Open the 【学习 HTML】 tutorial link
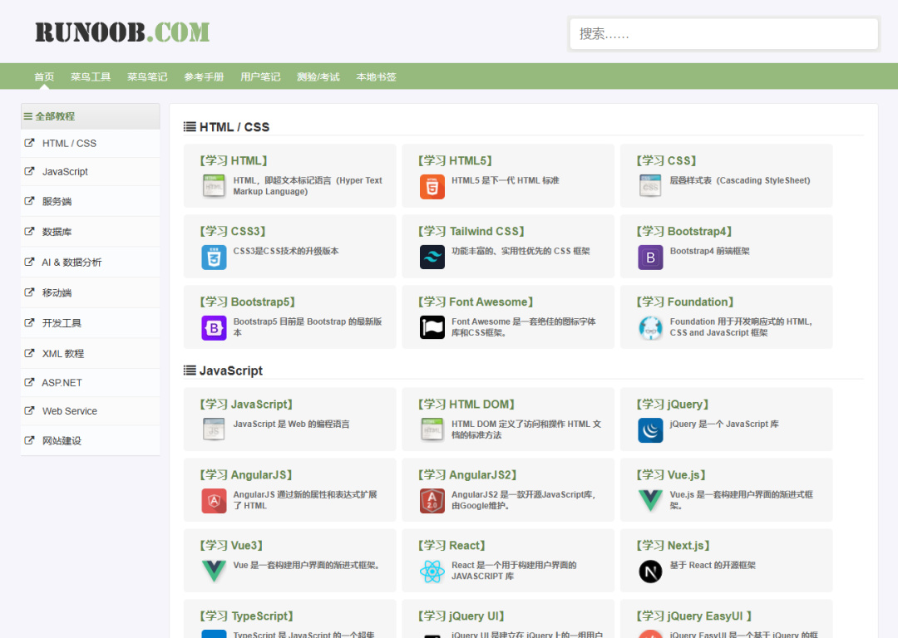The height and width of the screenshot is (638, 898). click(233, 161)
